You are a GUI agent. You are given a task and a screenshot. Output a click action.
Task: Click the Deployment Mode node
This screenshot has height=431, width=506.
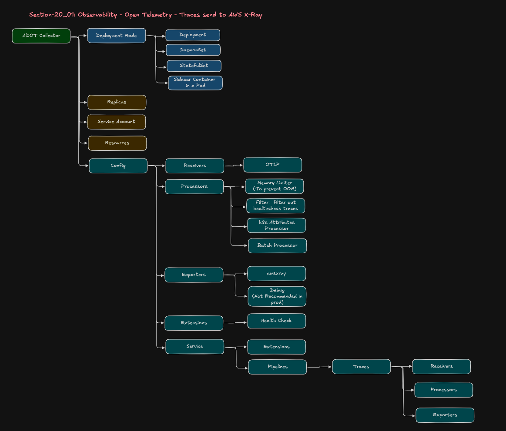[116, 35]
